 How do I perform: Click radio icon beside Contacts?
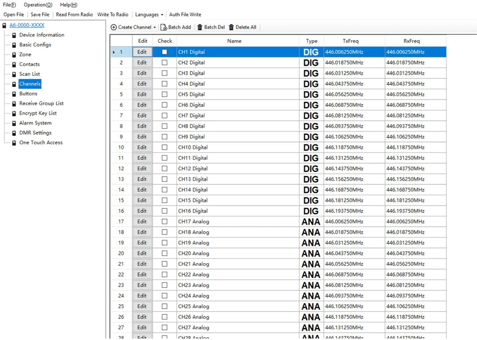14,64
